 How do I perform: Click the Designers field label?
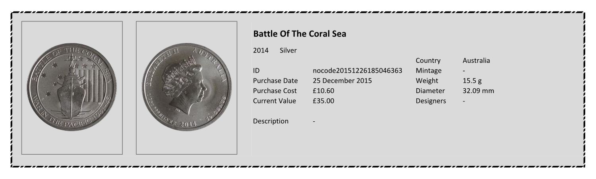tap(431, 101)
